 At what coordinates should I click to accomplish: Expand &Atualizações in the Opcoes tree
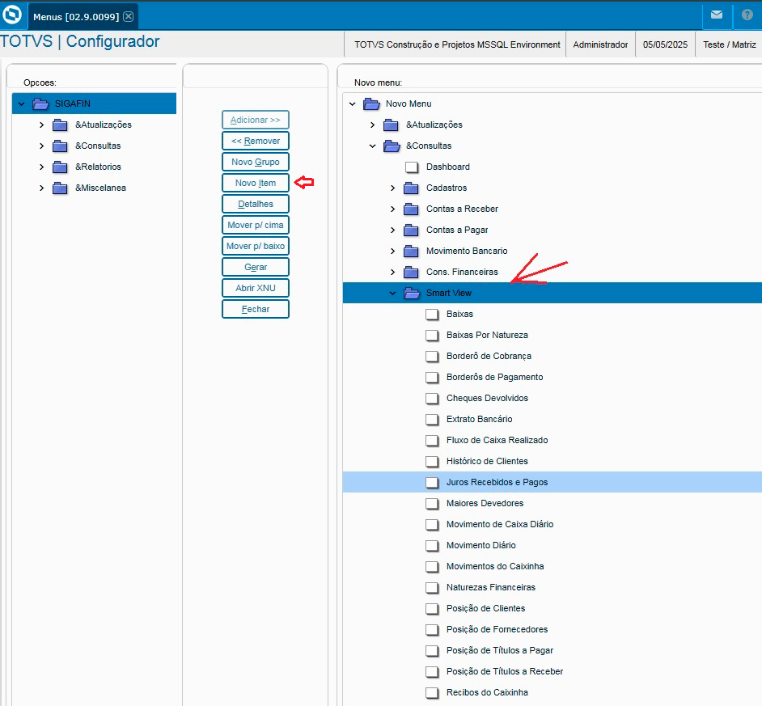pos(42,125)
